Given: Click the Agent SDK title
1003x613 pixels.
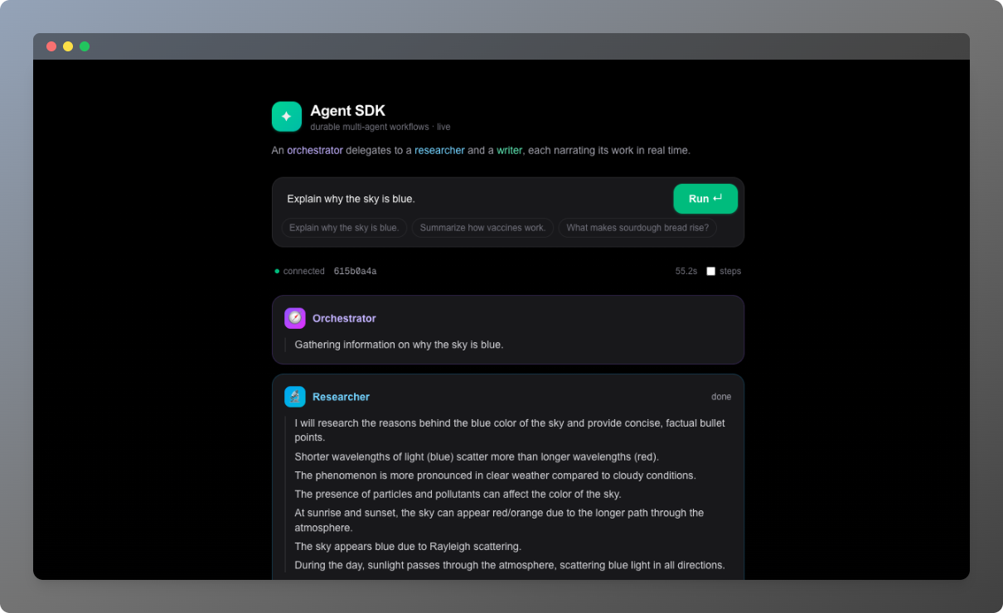Looking at the screenshot, I should 347,110.
